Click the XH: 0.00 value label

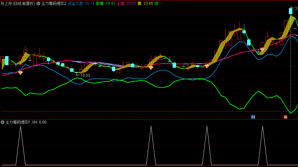[x=39, y=122]
